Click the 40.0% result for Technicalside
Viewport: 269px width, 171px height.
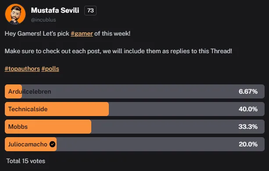tap(248, 109)
